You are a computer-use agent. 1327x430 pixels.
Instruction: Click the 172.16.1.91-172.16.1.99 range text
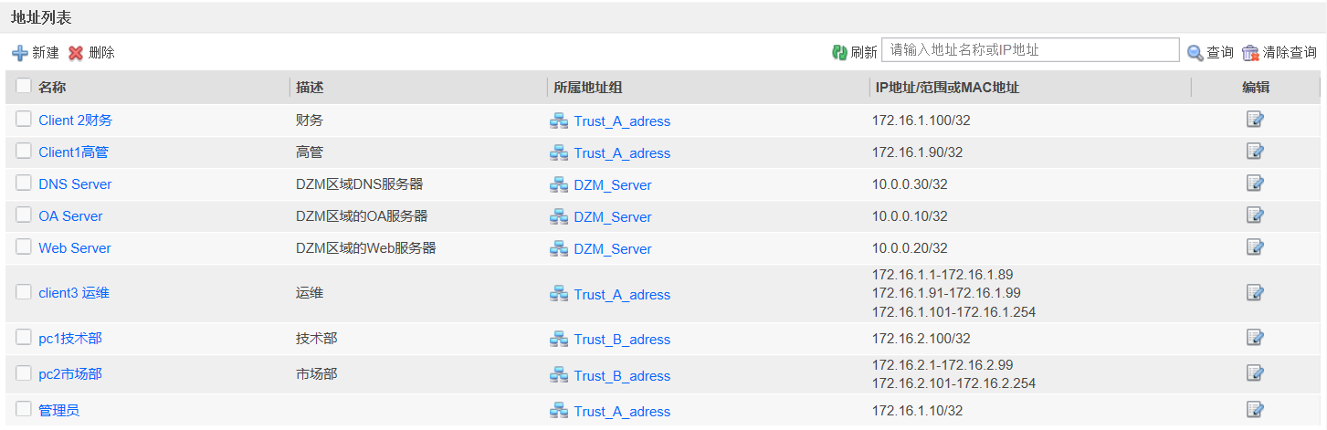pyautogui.click(x=946, y=293)
